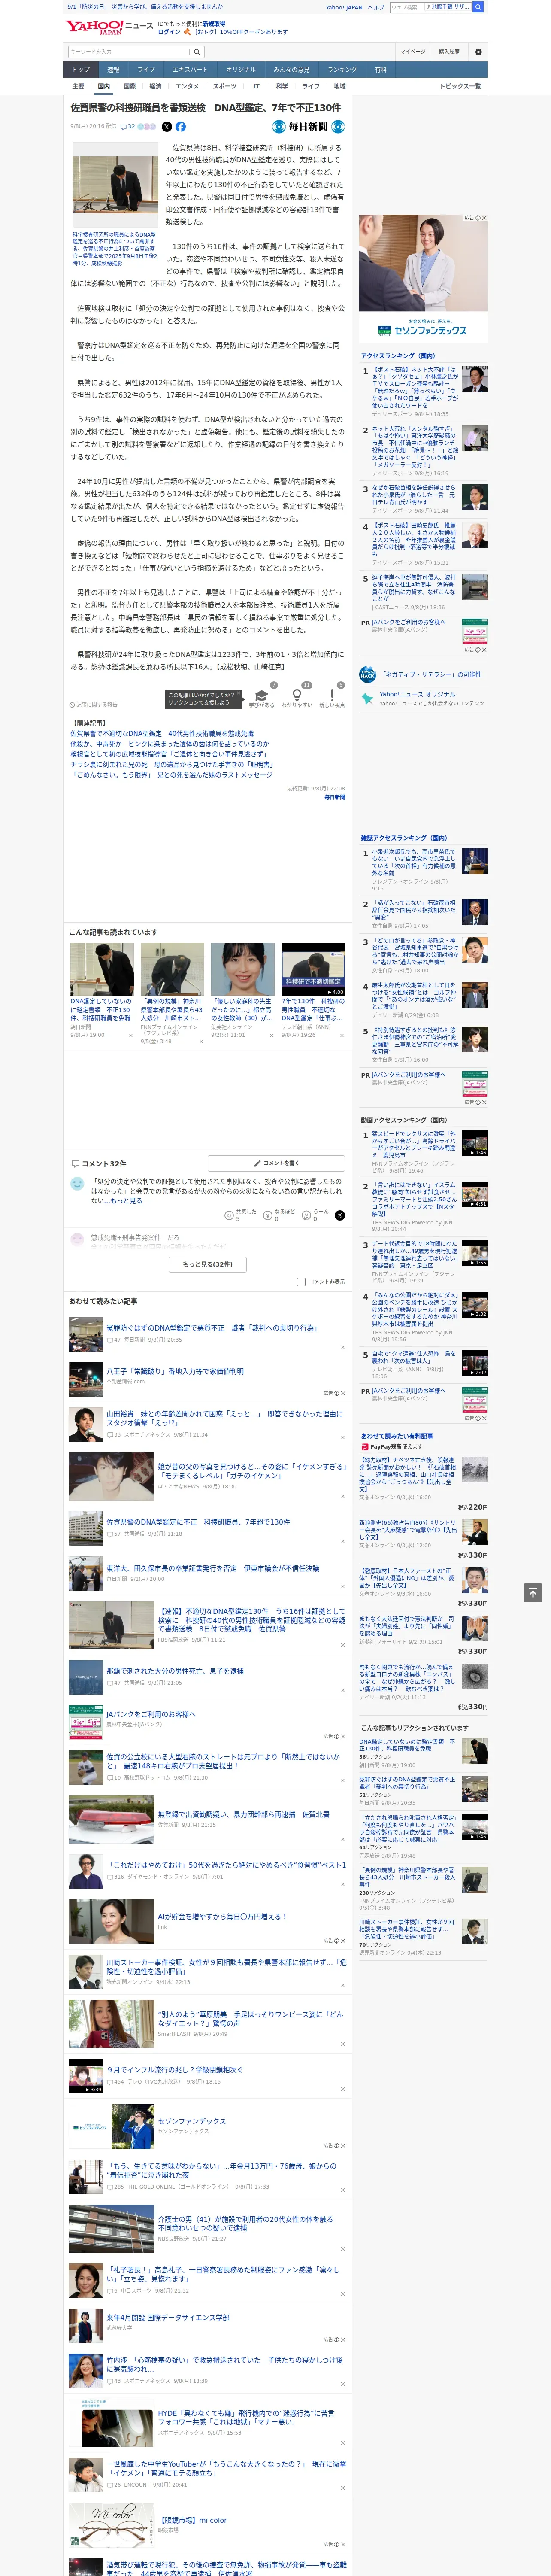Open the ライブ navigation tab

click(146, 70)
